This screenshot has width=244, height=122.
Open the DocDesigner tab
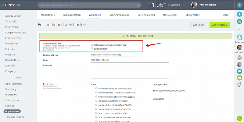(170, 15)
